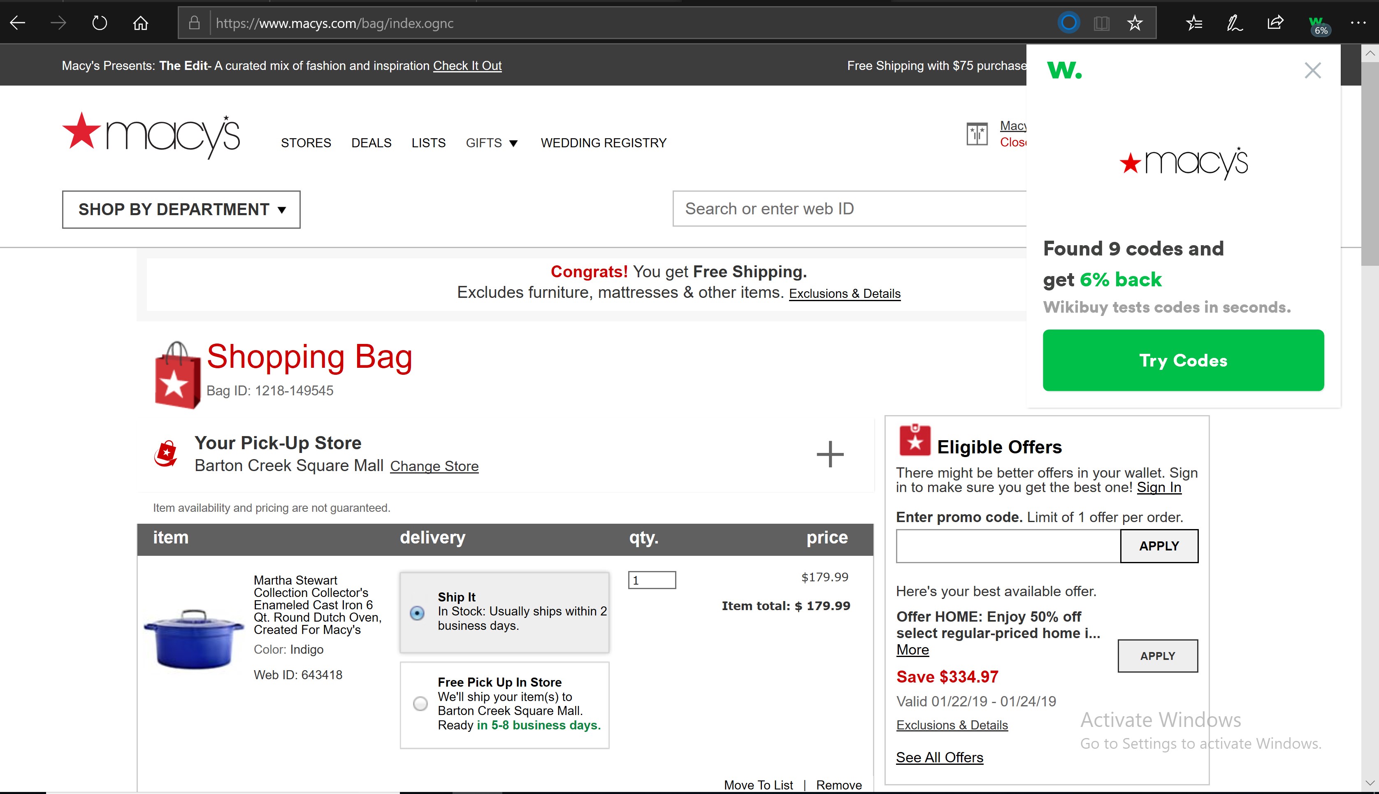Click the Change Store link
Image resolution: width=1379 pixels, height=794 pixels.
pyautogui.click(x=434, y=466)
